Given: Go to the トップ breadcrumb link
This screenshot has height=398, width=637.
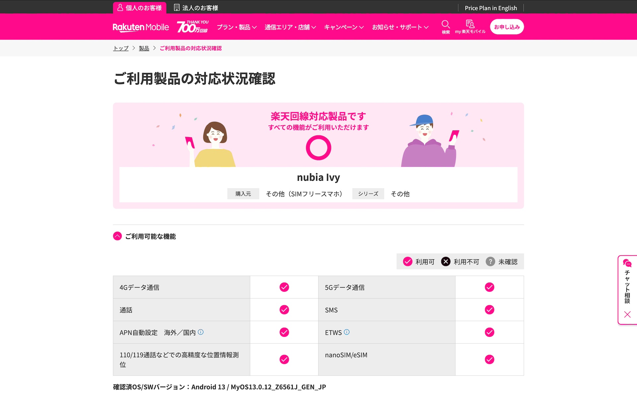Looking at the screenshot, I should tap(121, 48).
